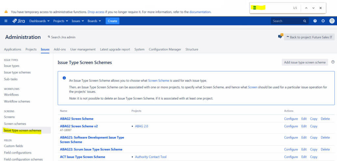Switch to Add-ons tab
This screenshot has width=337, height=161.
60,49
